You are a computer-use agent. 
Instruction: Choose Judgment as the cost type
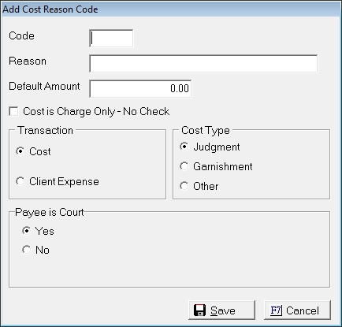point(184,147)
